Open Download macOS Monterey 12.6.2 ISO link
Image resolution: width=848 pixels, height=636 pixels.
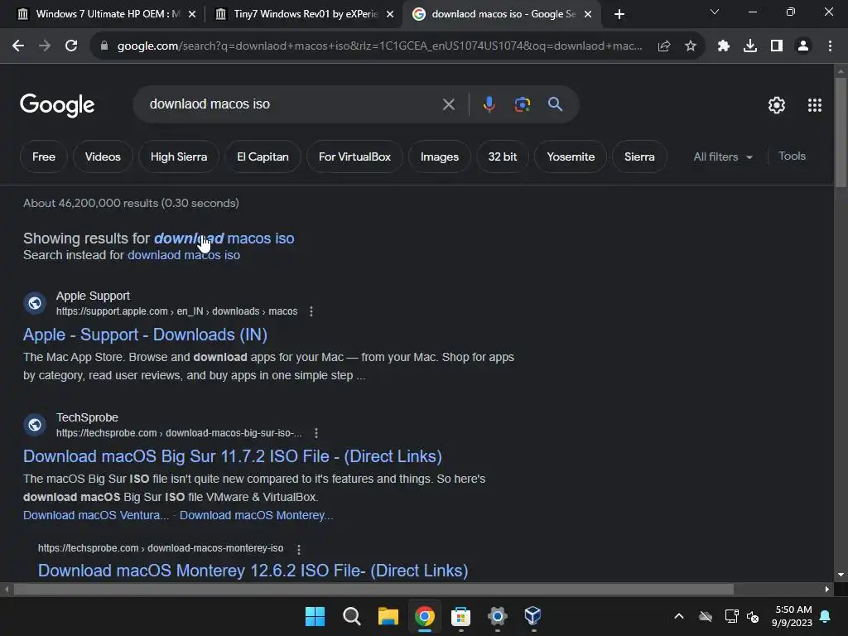(x=253, y=571)
